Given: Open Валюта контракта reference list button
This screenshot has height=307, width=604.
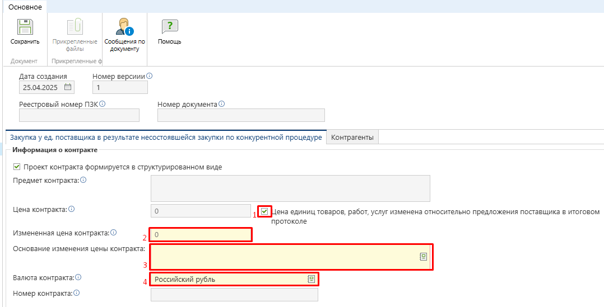Looking at the screenshot, I should tap(312, 280).
